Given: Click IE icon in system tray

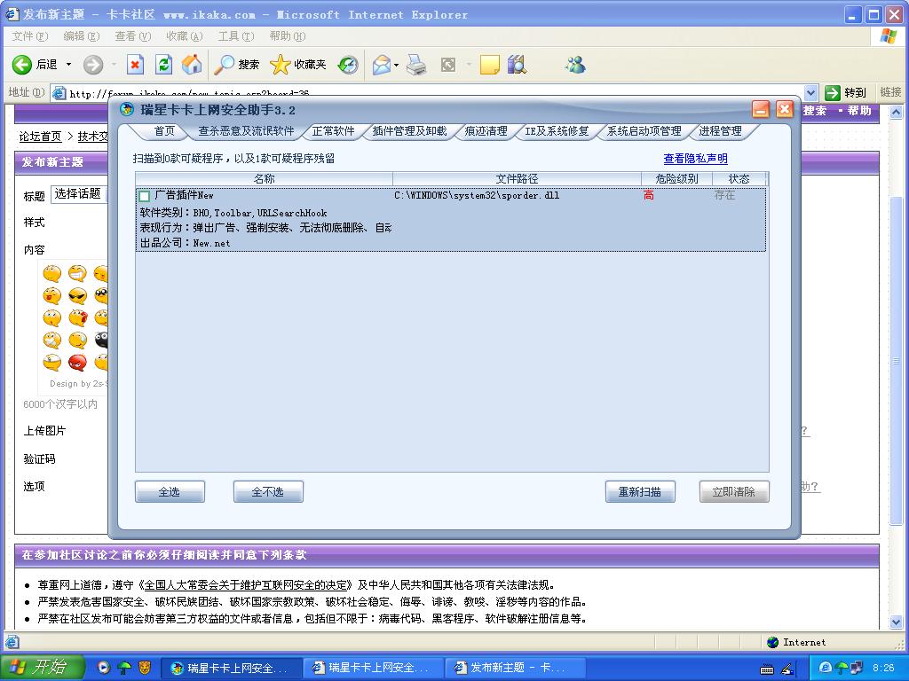Looking at the screenshot, I should point(825,668).
